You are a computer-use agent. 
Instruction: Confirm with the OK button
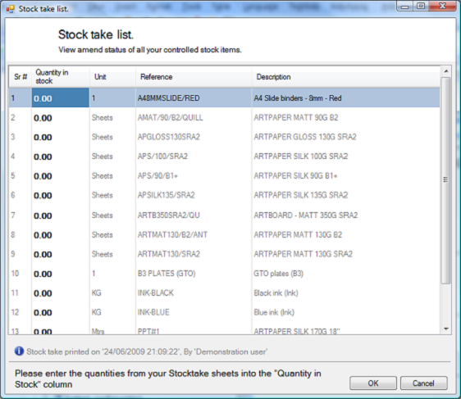coord(373,383)
